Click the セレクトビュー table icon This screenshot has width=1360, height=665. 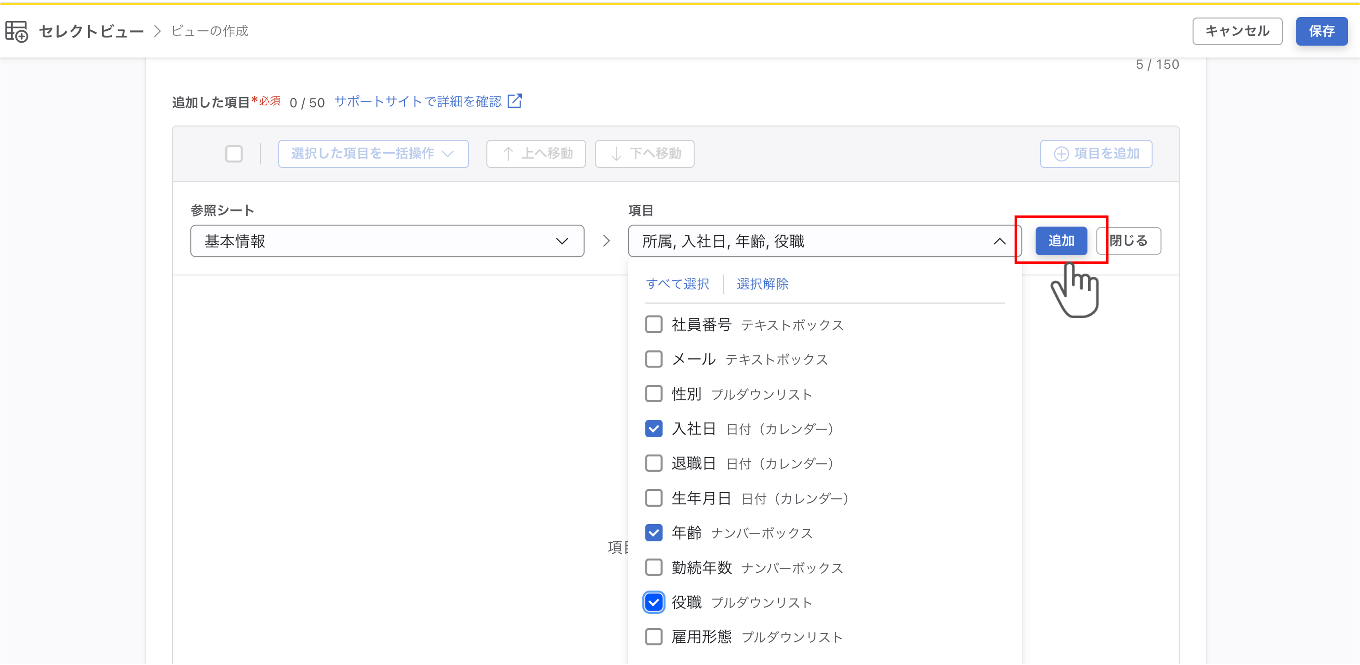(x=16, y=32)
